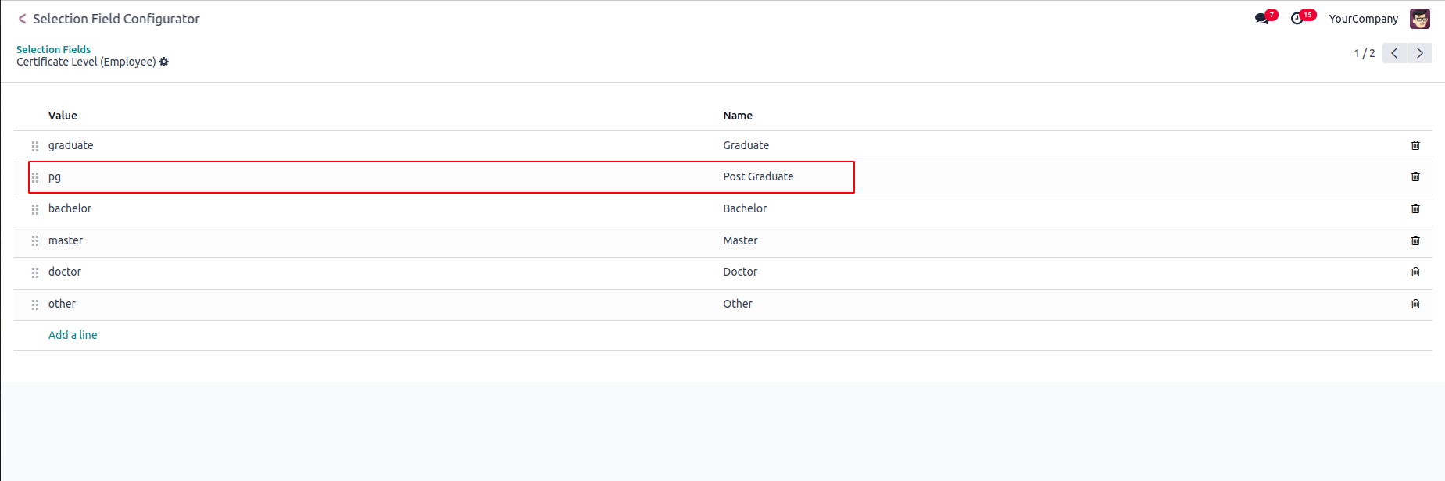Open the user avatar menu
Image resolution: width=1445 pixels, height=481 pixels.
click(1419, 19)
